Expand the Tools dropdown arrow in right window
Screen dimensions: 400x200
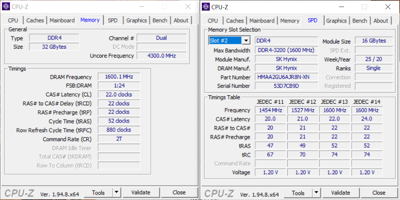(316, 193)
